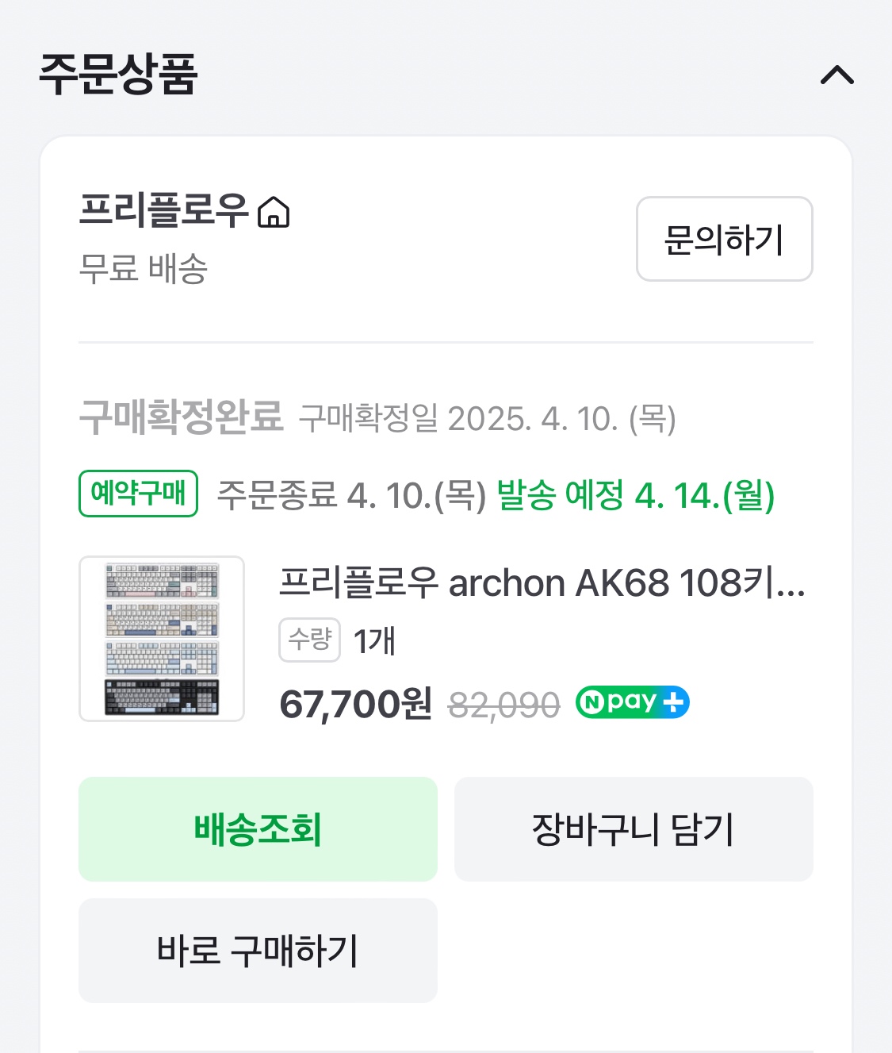Viewport: 892px width, 1053px height.
Task: Add item via 장바구니 담기 button
Action: tap(634, 829)
